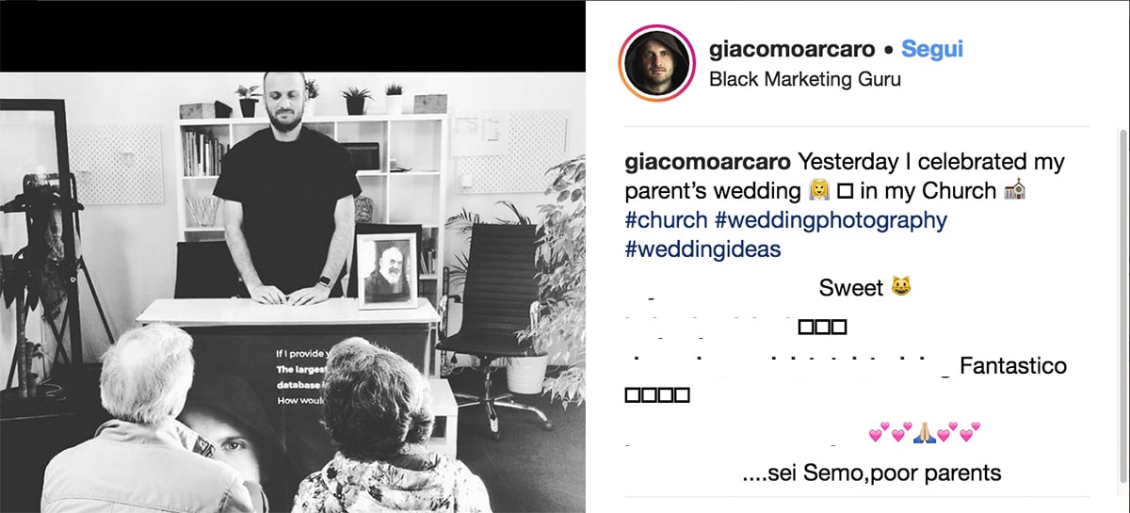Click the praying hands emoji comment
This screenshot has height=513, width=1130.
(925, 434)
